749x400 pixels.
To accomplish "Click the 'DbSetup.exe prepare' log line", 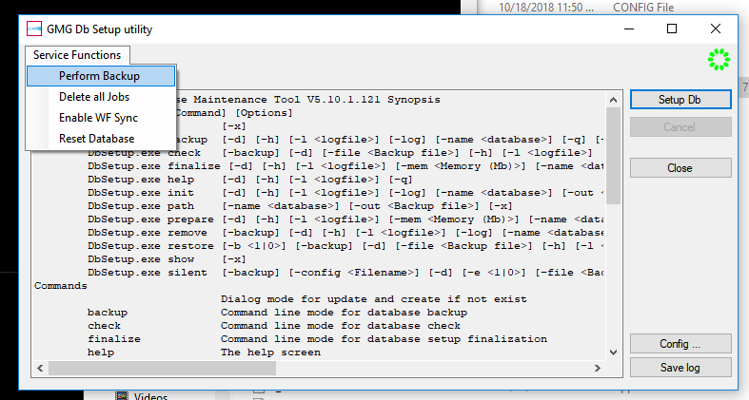I will 345,219.
